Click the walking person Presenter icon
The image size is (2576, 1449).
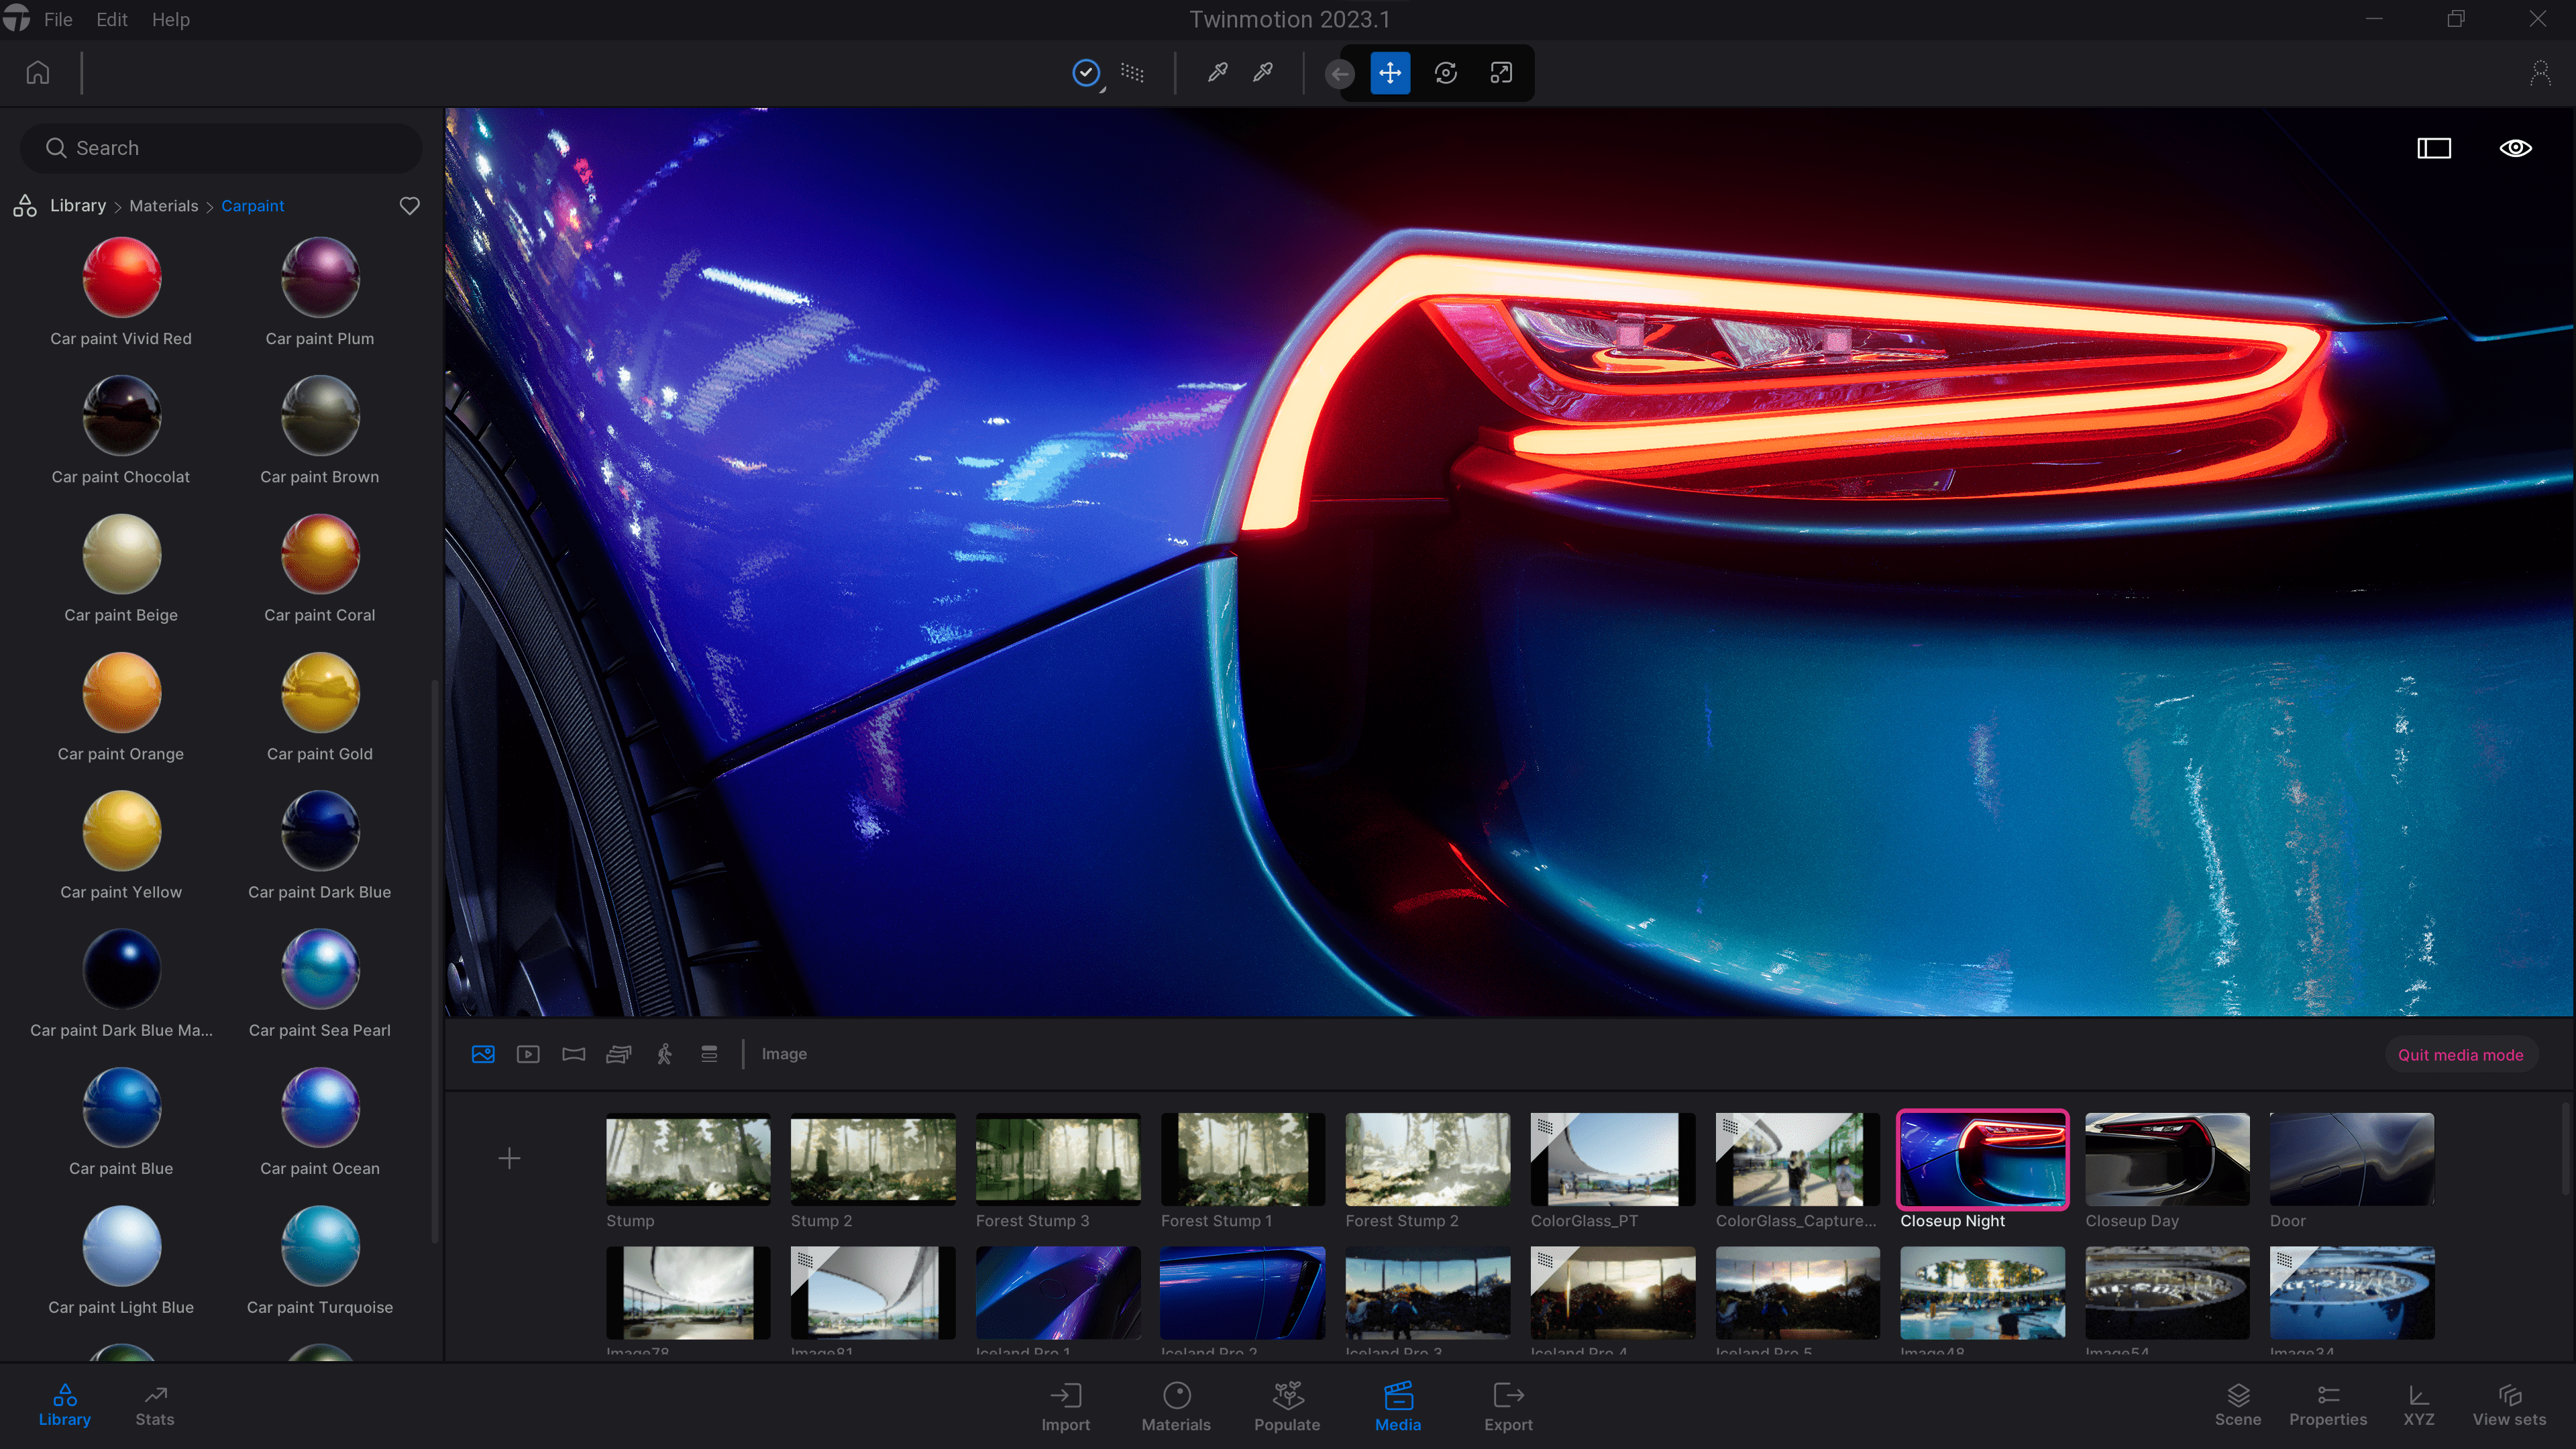click(664, 1054)
